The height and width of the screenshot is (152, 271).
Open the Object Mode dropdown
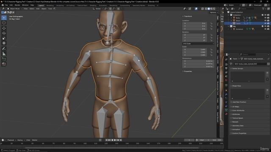click(14, 8)
